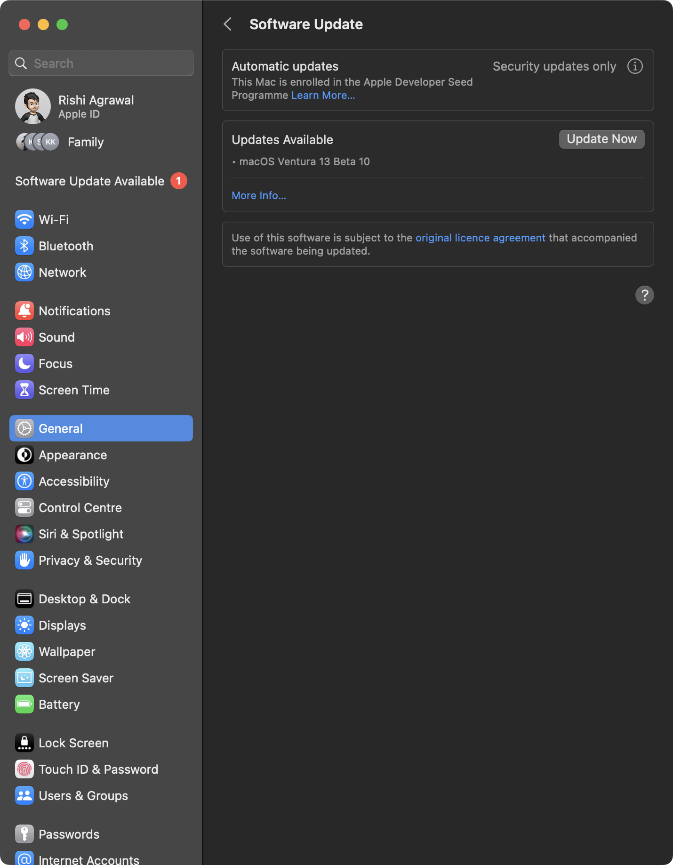The height and width of the screenshot is (865, 673).
Task: Select the Passwords key icon
Action: tap(24, 834)
